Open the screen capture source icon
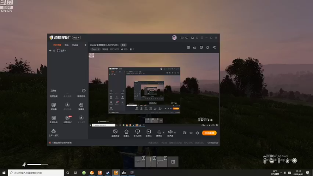This screenshot has height=176, width=313. (x=115, y=132)
